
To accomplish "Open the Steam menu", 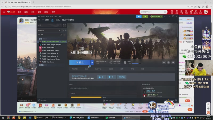I will [42, 17].
